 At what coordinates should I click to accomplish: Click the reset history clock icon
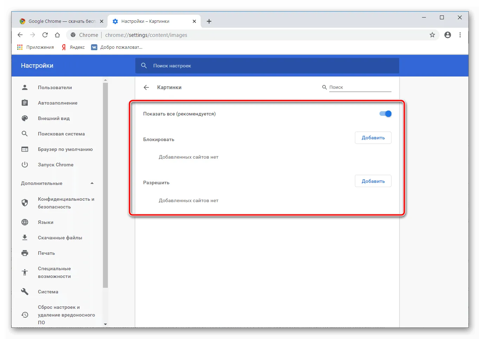[x=25, y=315]
